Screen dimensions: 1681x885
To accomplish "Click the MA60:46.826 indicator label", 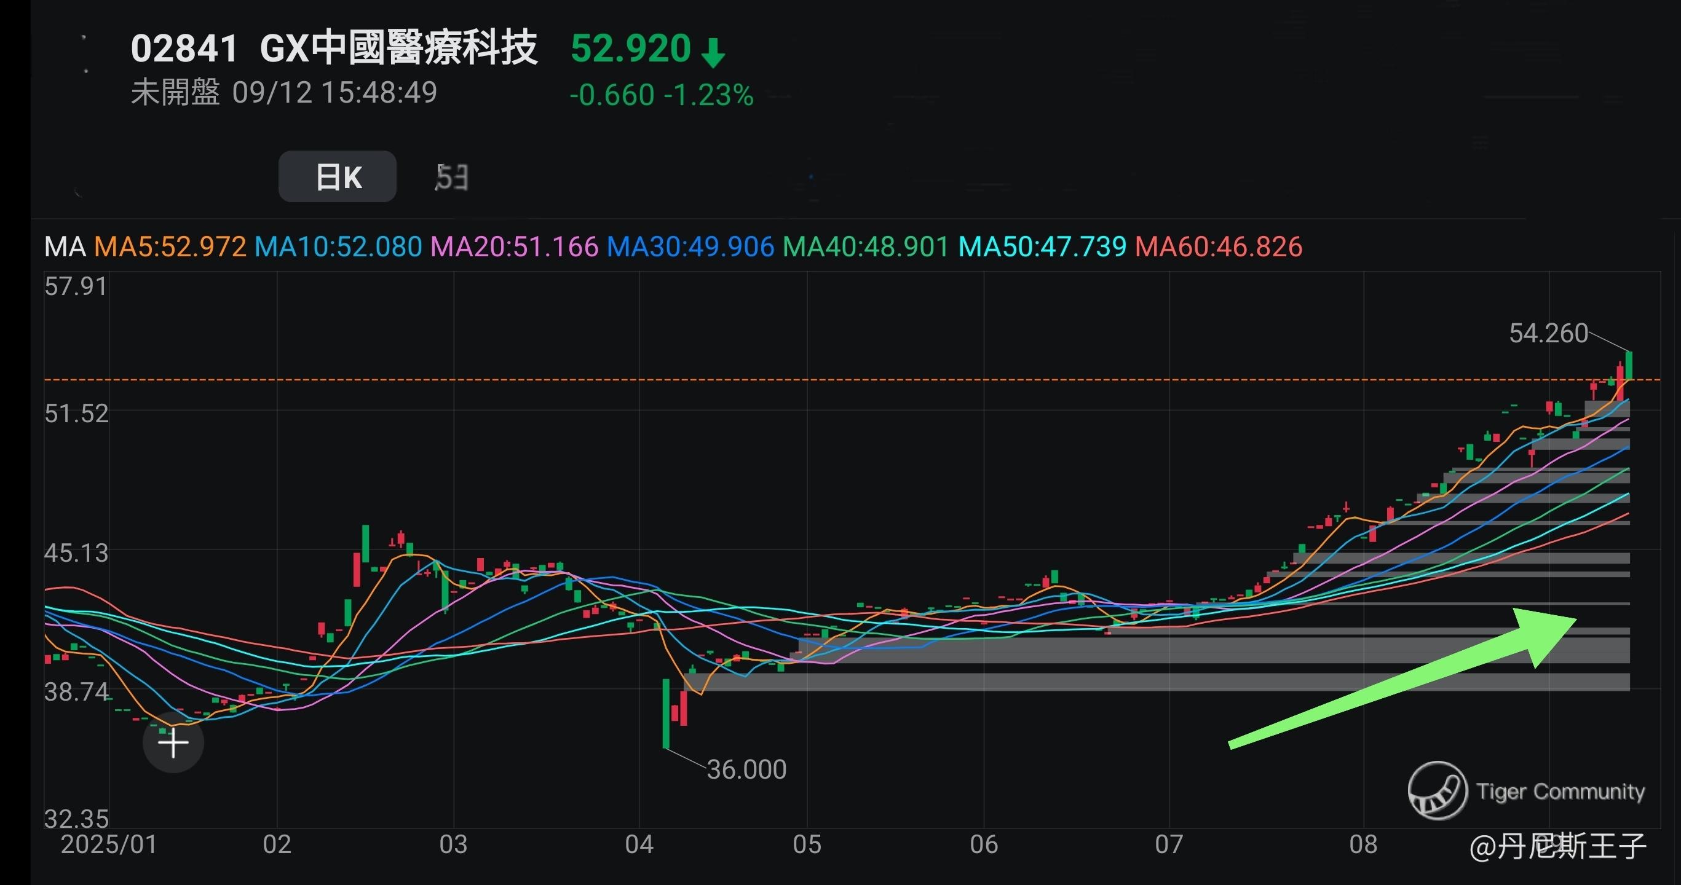I will point(1219,247).
